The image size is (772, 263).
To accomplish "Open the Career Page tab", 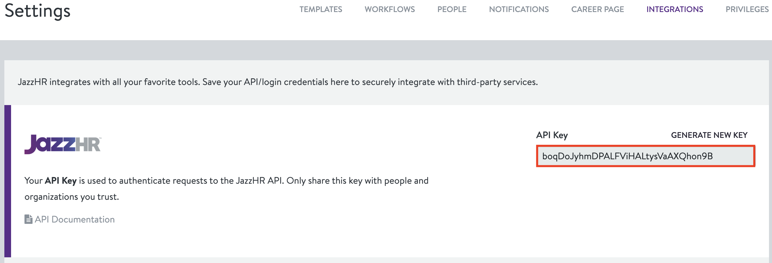I will point(597,9).
